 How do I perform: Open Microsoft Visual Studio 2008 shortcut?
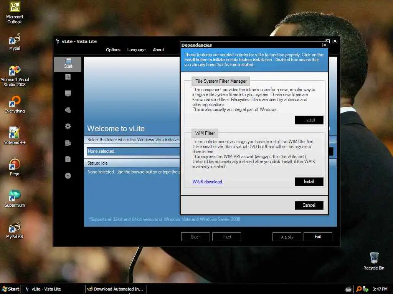(x=15, y=76)
